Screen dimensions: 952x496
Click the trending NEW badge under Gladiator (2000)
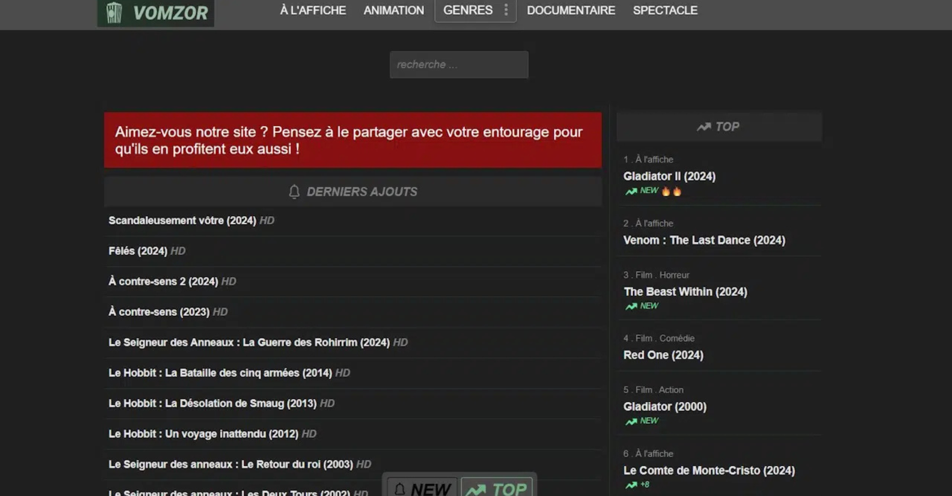pyautogui.click(x=642, y=421)
